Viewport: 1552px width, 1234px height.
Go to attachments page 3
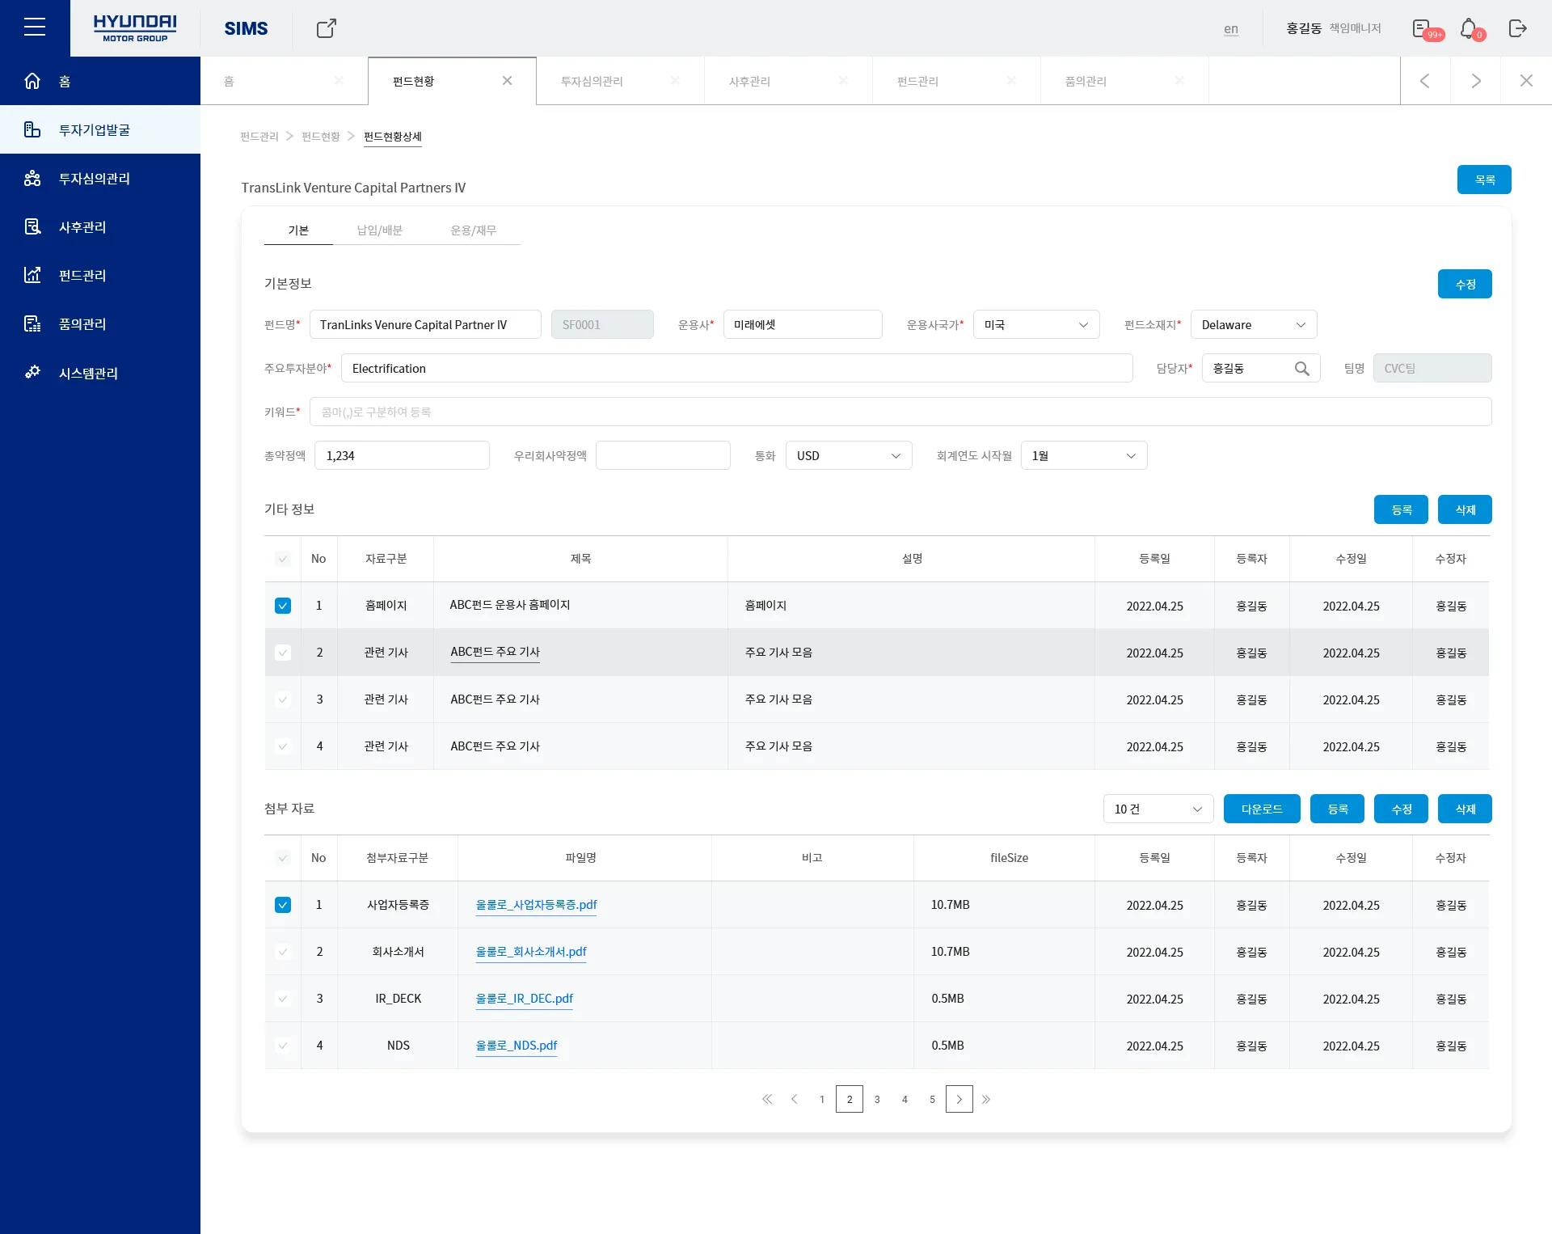point(877,1099)
